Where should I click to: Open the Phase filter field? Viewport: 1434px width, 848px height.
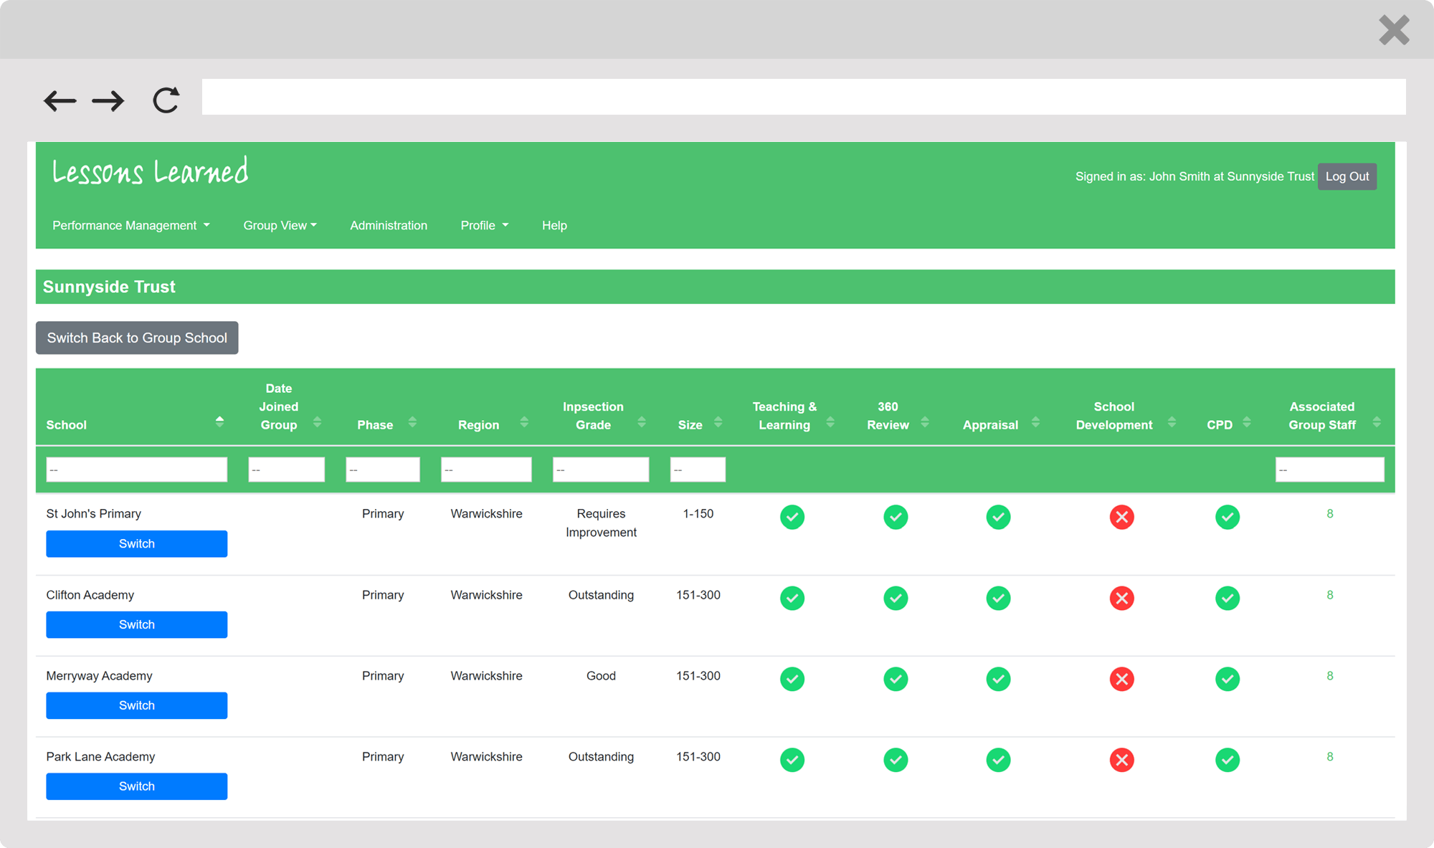[x=383, y=470]
